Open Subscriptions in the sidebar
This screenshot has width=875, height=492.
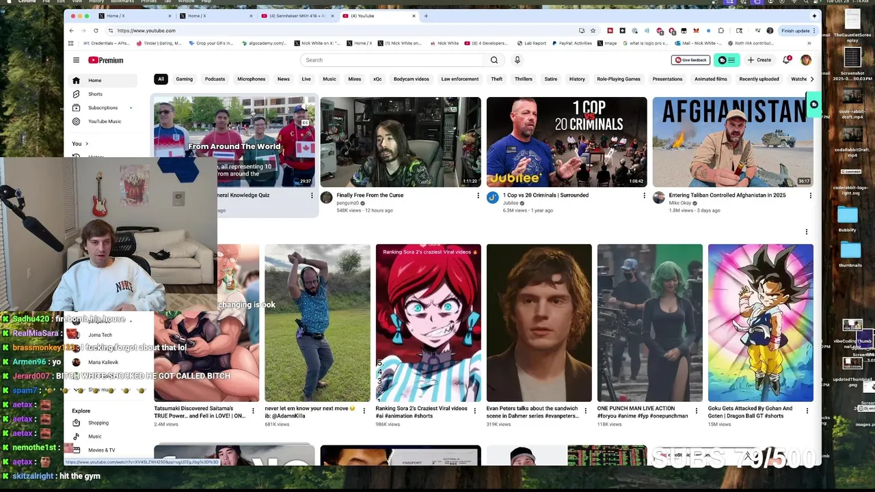pos(104,108)
